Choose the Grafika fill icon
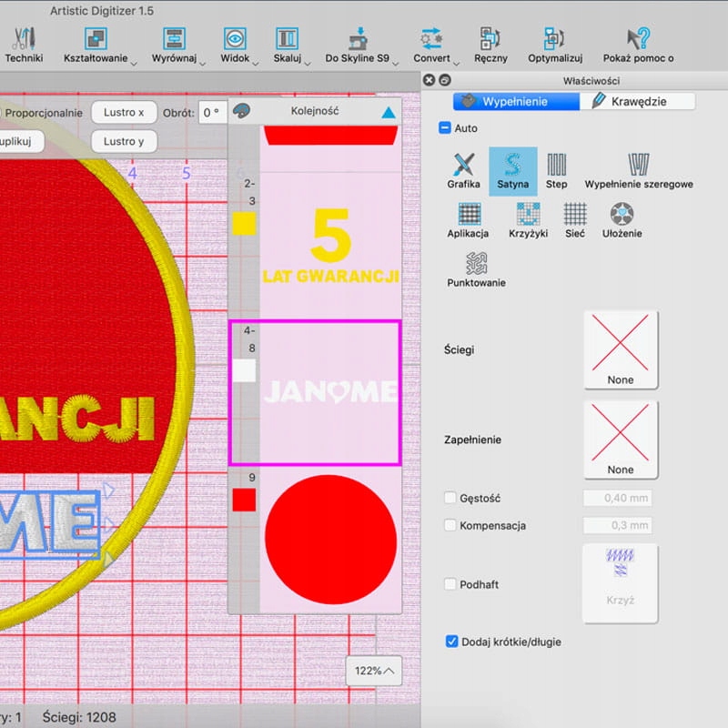 pos(463,168)
